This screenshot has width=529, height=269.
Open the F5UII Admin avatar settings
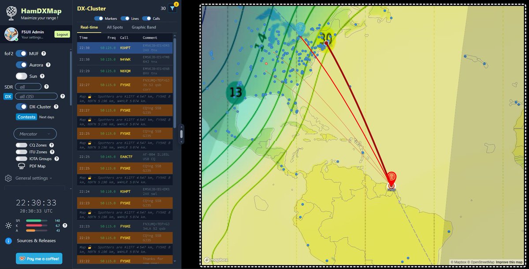(11, 34)
